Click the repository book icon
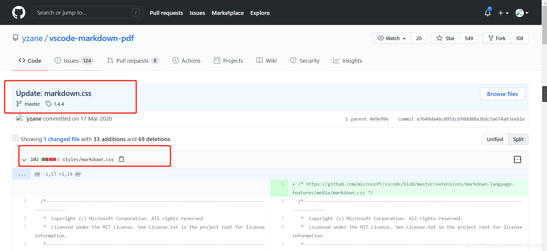The width and height of the screenshot is (547, 251). pyautogui.click(x=15, y=38)
